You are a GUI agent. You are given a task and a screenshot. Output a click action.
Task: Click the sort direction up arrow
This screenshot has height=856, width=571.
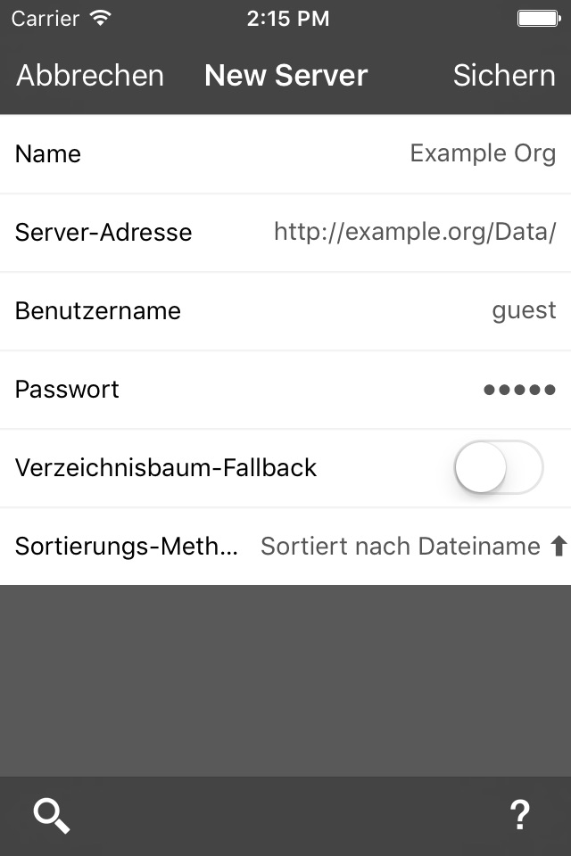559,547
